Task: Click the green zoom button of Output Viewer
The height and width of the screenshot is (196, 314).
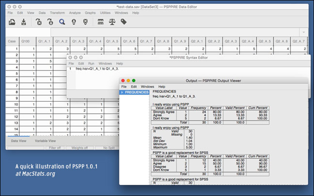Action: tap(134, 81)
